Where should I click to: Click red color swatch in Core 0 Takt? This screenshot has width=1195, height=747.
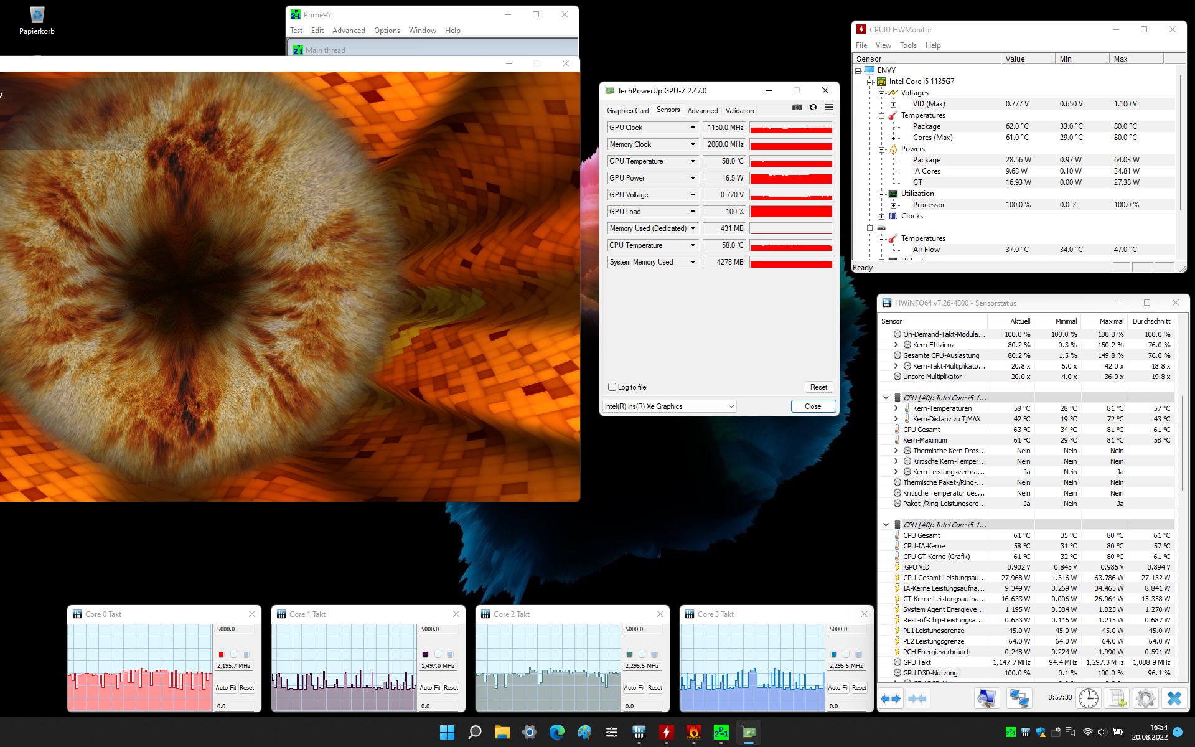click(x=221, y=654)
